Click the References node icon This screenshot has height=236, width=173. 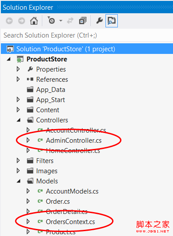tap(30, 79)
